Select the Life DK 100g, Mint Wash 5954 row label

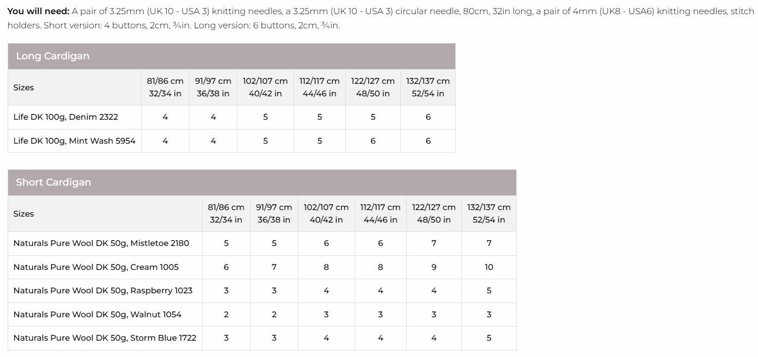tap(75, 141)
